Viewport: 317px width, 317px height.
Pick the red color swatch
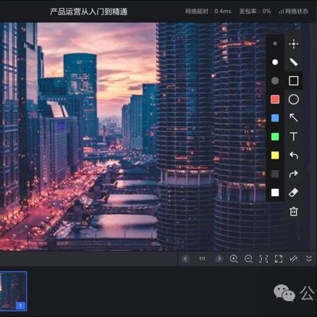[275, 99]
